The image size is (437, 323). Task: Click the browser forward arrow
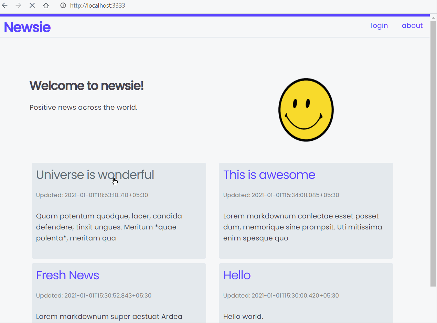[18, 6]
